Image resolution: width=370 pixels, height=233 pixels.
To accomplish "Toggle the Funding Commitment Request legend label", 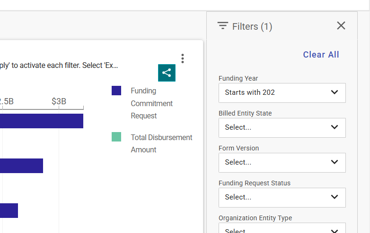I will coord(151,103).
